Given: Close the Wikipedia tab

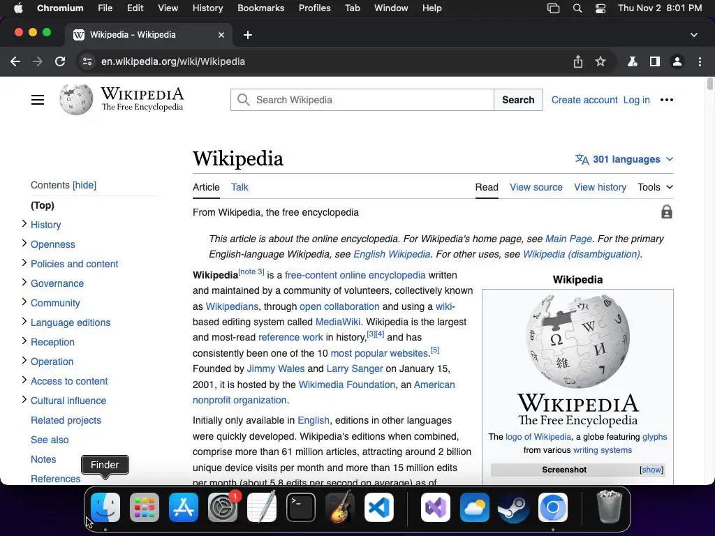Looking at the screenshot, I should tap(221, 35).
